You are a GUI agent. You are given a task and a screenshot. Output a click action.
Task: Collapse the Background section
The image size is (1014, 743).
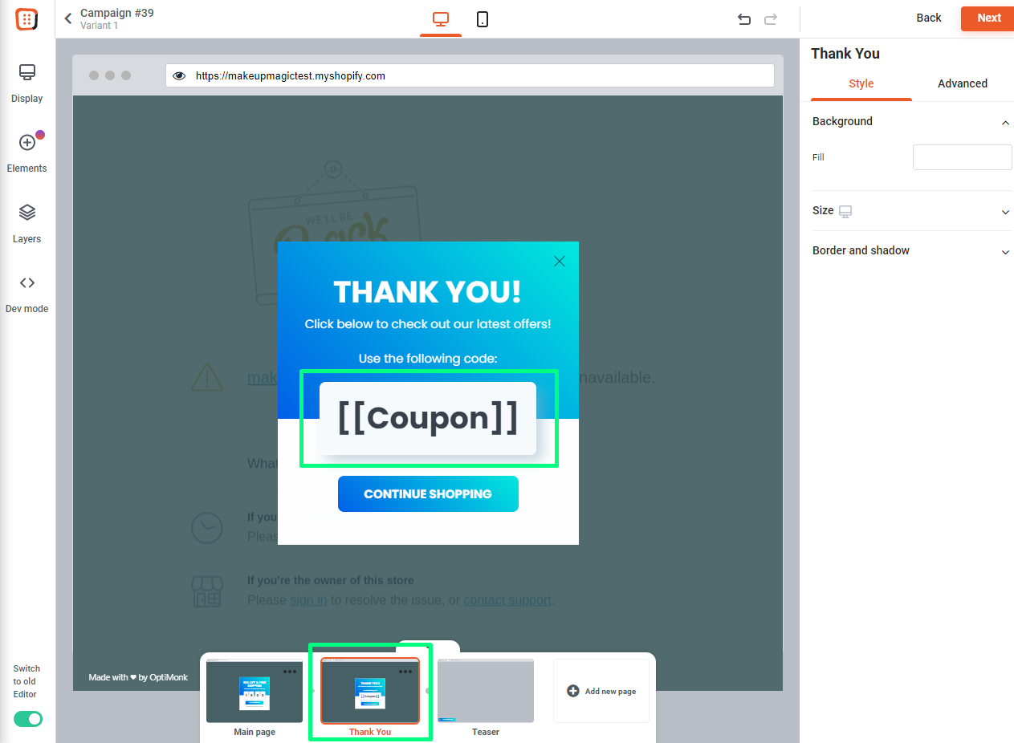click(x=1005, y=122)
